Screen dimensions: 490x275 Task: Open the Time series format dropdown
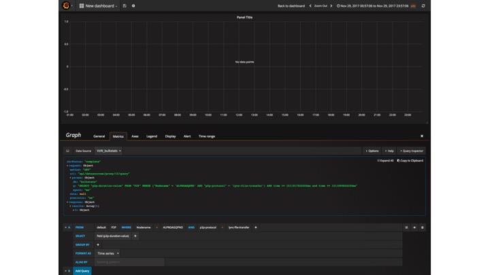click(x=108, y=253)
